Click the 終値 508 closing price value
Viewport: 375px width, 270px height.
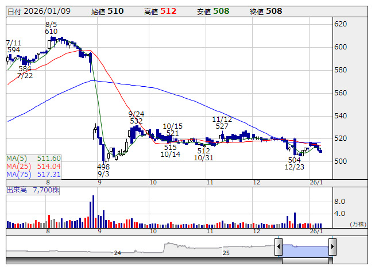pos(273,11)
